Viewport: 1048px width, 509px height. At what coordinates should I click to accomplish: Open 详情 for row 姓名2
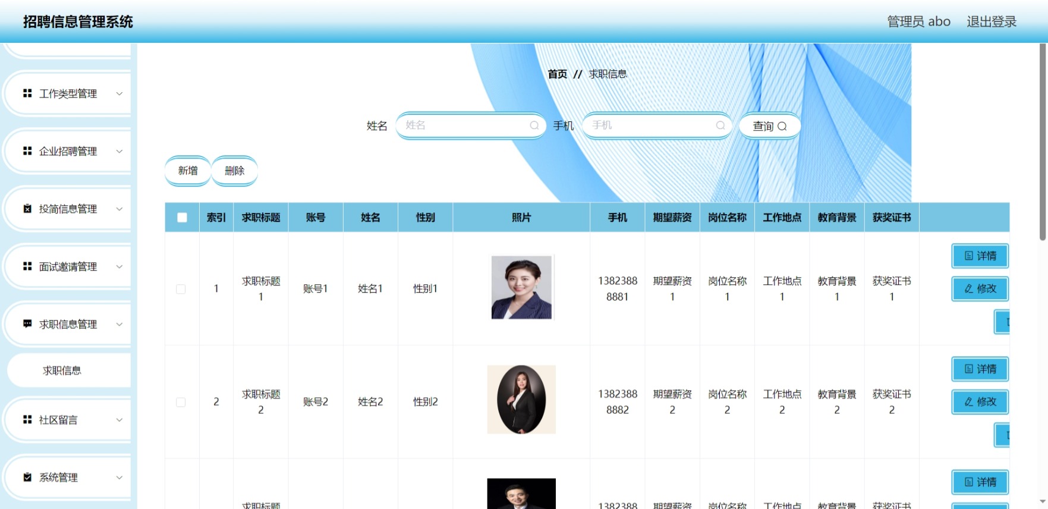980,369
